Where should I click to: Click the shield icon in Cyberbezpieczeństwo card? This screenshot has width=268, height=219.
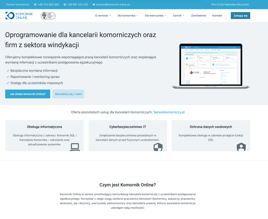pyautogui.click(x=158, y=147)
